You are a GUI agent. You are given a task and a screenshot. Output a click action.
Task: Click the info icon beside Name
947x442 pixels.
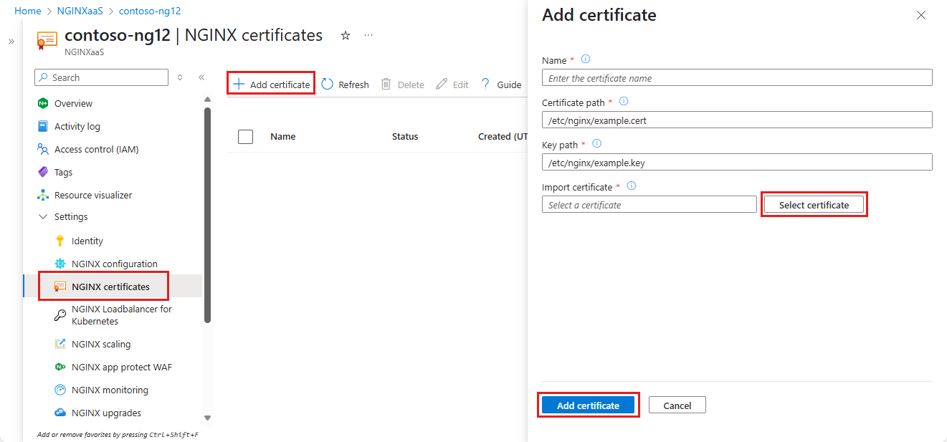[x=586, y=59]
